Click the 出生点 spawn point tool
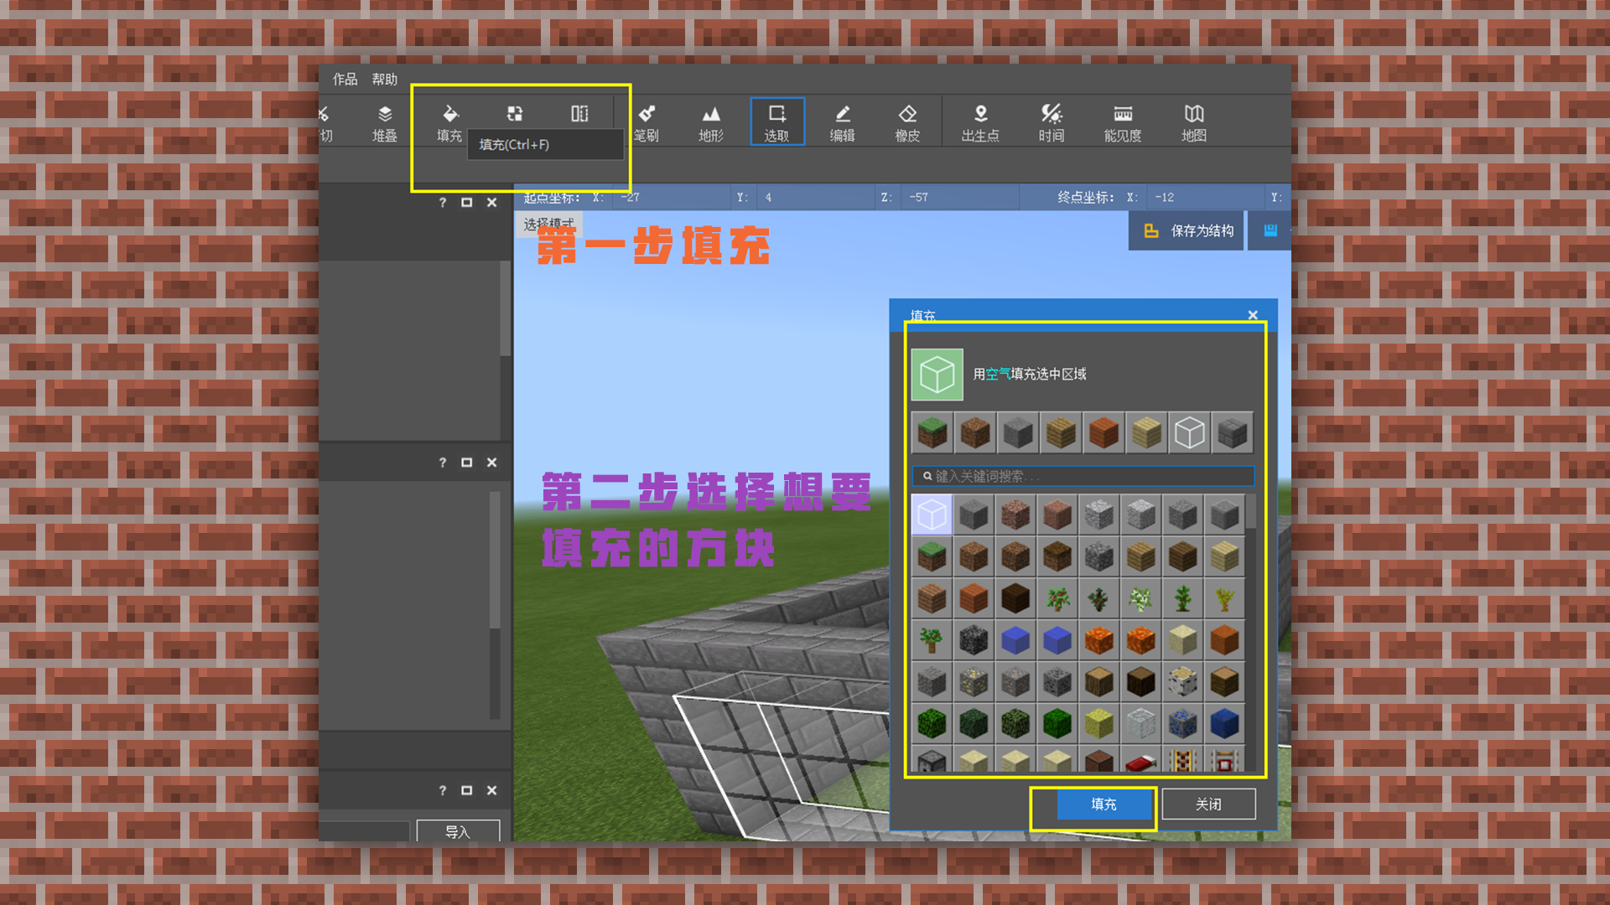 coord(980,122)
